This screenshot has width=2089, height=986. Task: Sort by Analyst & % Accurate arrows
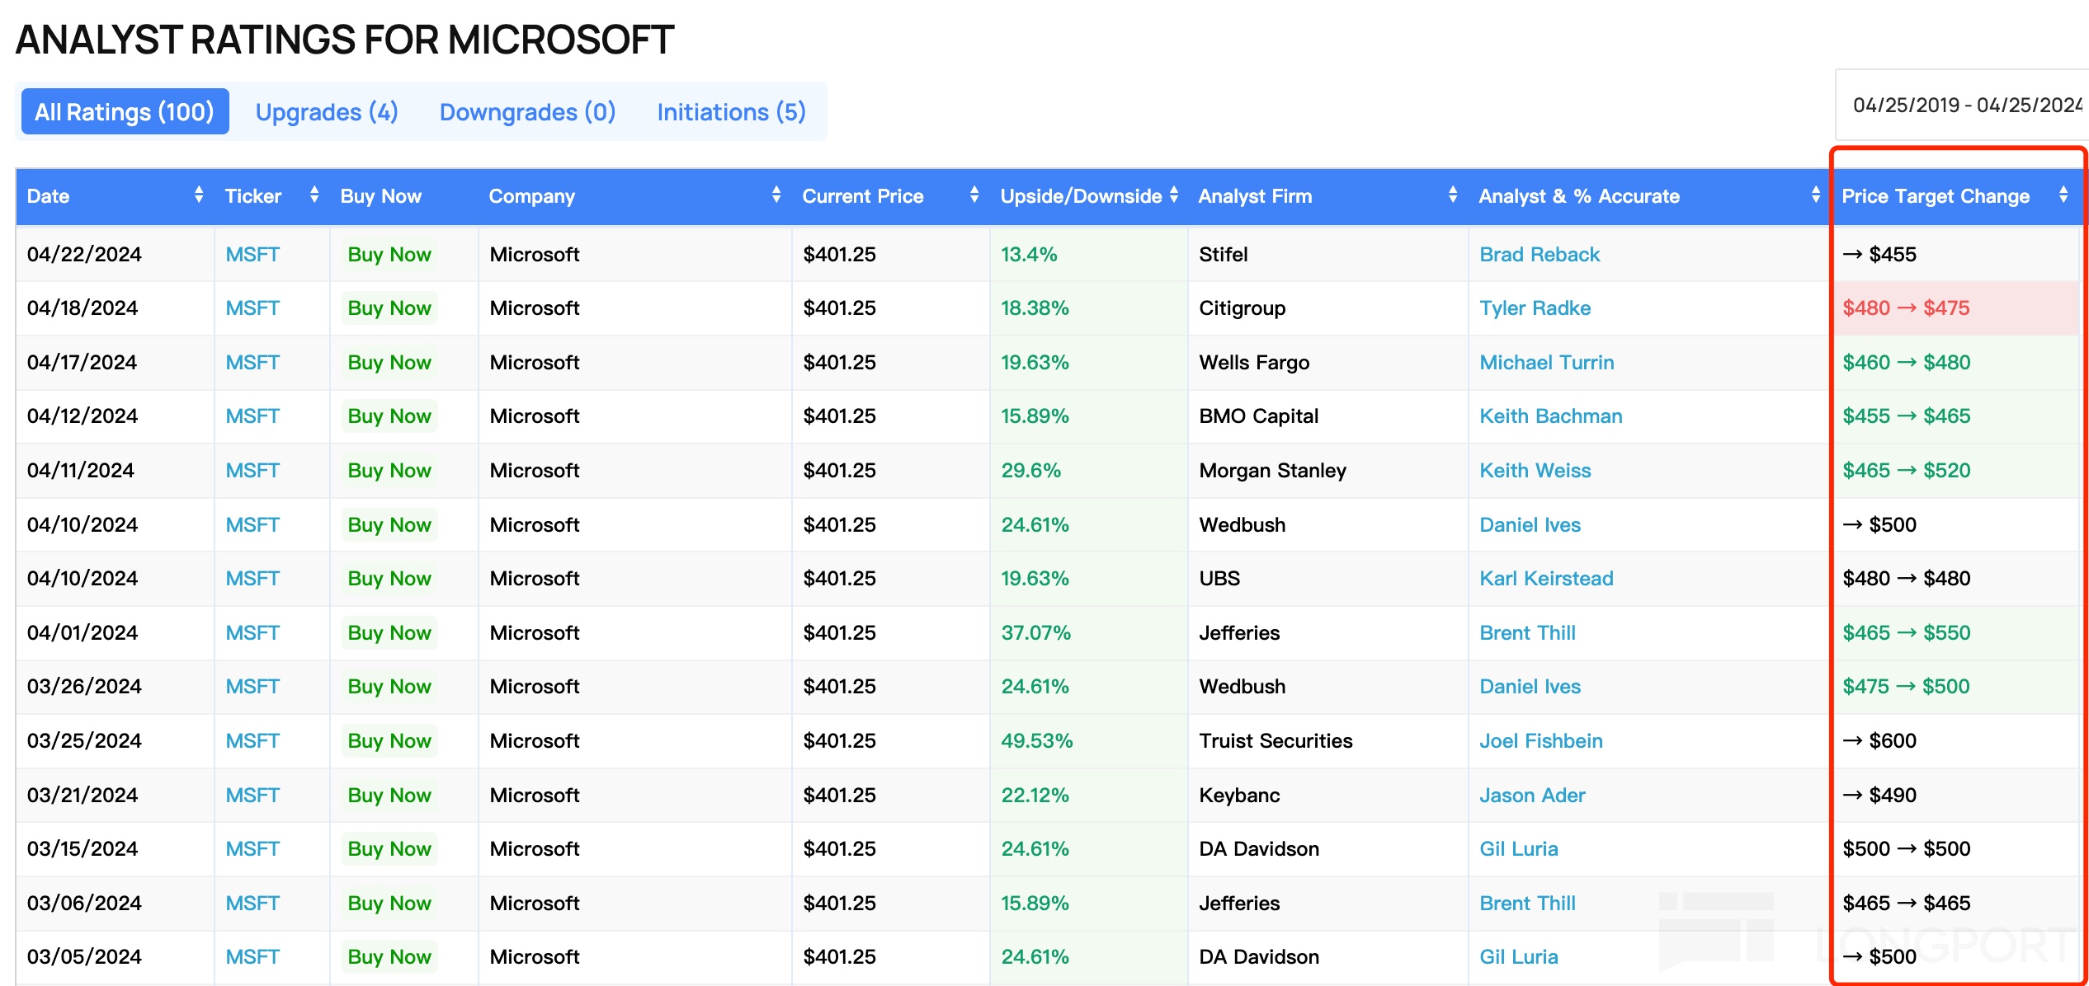[x=1815, y=195]
